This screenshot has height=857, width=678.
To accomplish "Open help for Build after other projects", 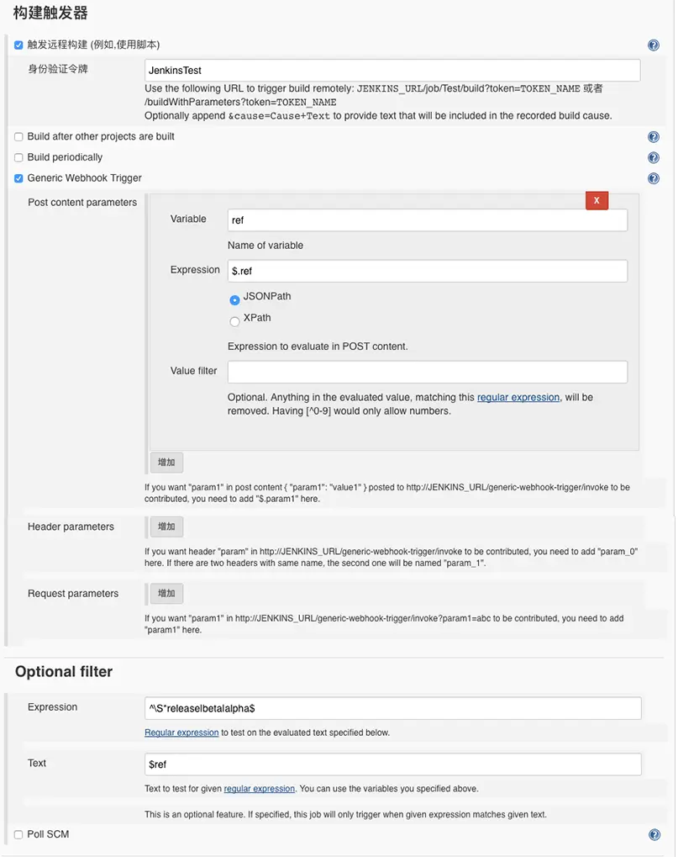I will click(x=653, y=137).
